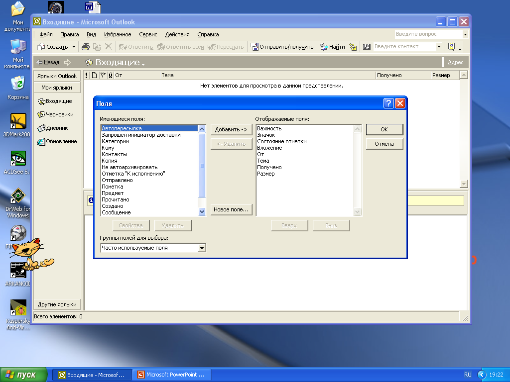Click the Размер column header

[x=445, y=75]
